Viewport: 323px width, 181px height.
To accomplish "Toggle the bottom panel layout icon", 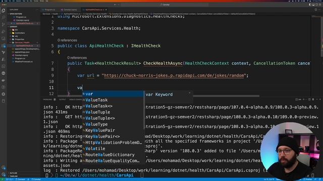I will (x=313, y=5).
